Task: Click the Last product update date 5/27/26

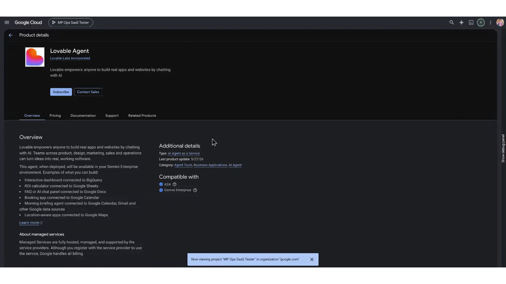Action: pyautogui.click(x=197, y=159)
